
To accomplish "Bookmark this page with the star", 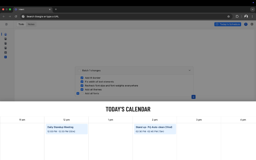I will [228, 17].
